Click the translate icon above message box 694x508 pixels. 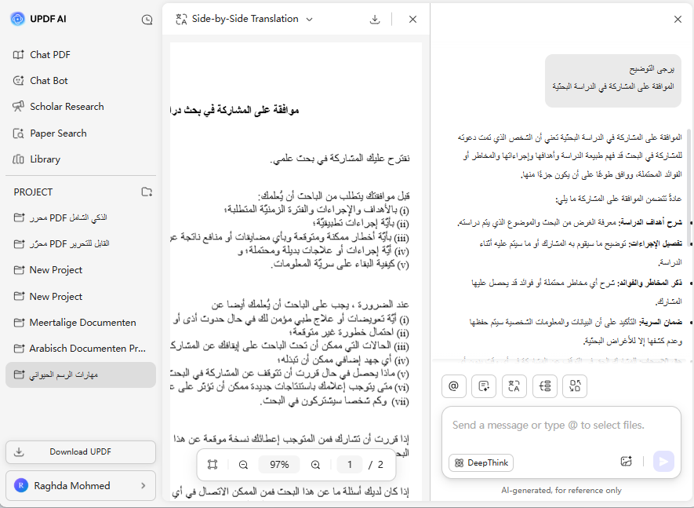tap(514, 386)
